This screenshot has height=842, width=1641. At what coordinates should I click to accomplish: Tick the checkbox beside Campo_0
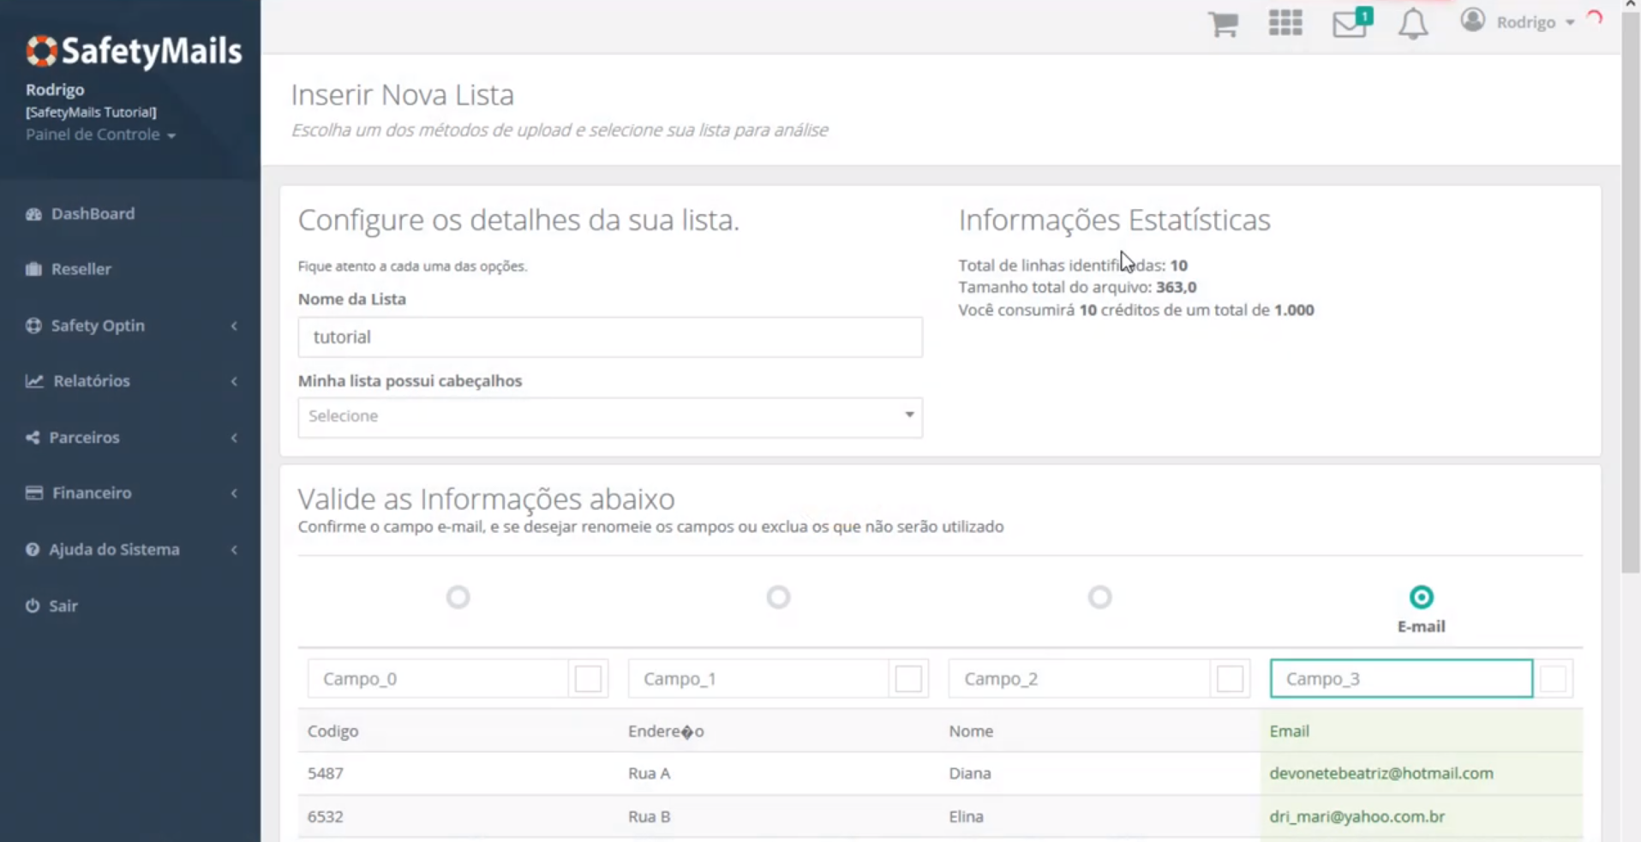[588, 679]
